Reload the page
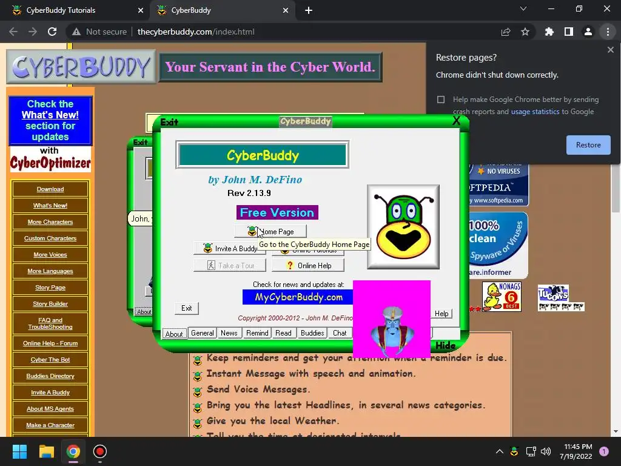The image size is (621, 466). 52,32
